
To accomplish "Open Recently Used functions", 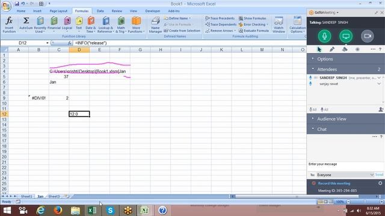I will pos(40,25).
